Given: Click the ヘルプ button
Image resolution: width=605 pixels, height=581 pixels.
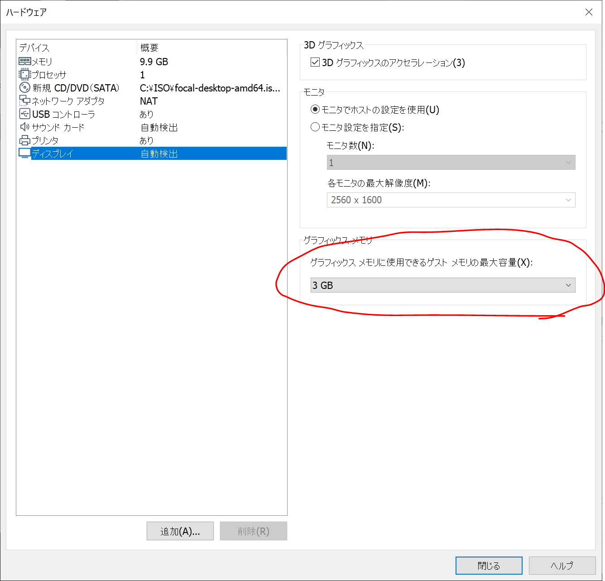Looking at the screenshot, I should coord(562,566).
